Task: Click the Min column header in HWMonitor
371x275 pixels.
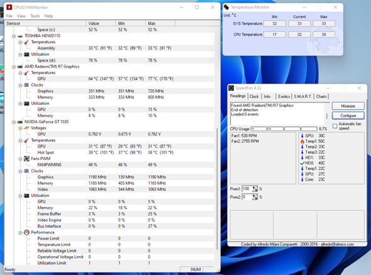Action: pos(131,23)
